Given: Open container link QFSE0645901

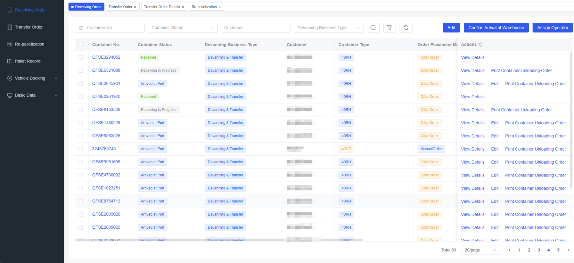Looking at the screenshot, I should click(106, 83).
